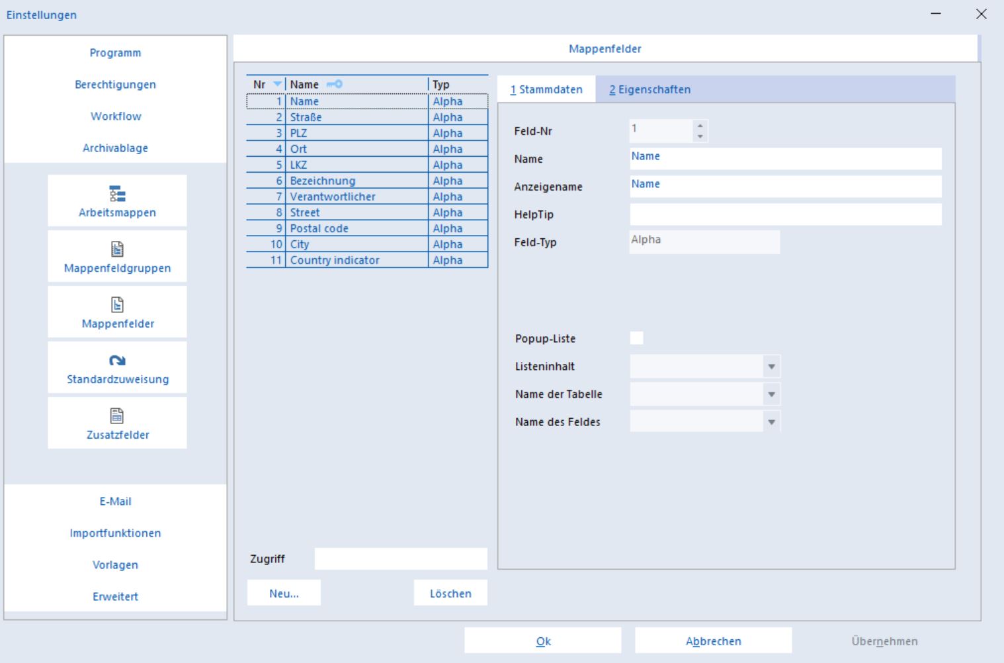Open the Erweitert section

[x=115, y=597]
